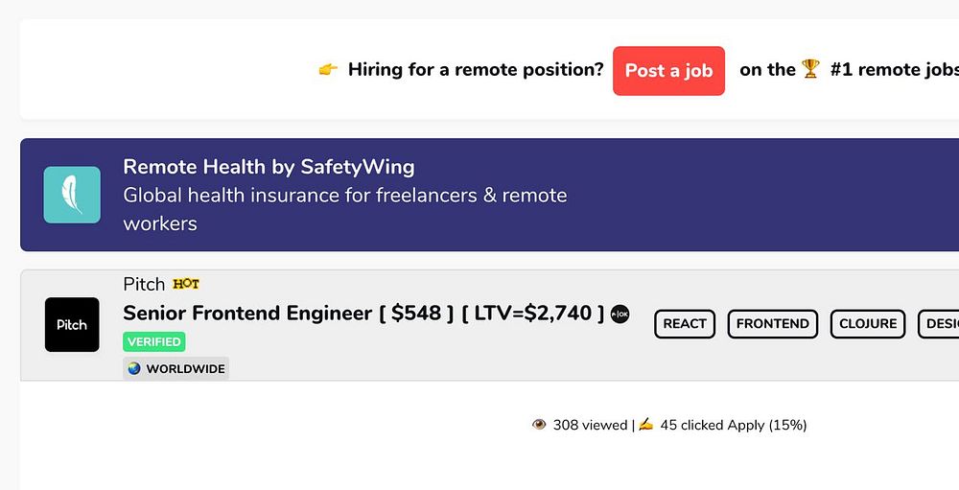Click the green VERIFIED badge

[153, 341]
